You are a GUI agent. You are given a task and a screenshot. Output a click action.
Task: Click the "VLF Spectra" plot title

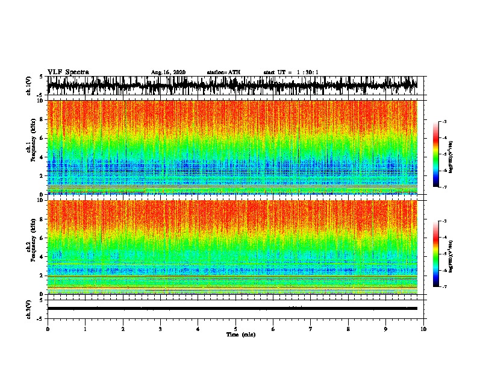pos(68,72)
